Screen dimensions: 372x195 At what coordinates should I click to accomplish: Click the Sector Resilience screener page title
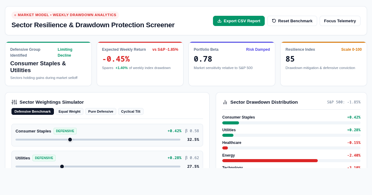coord(93,25)
